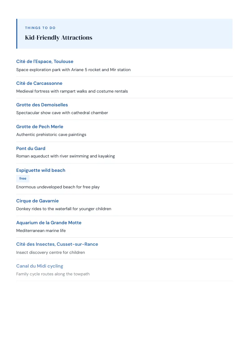Screen dimensions: 249x353
Task: Open Espiguette wild beach entry
Action: point(41,170)
